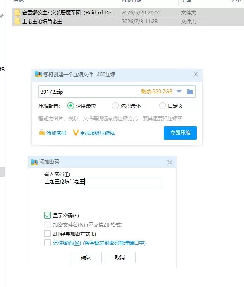Click the 取消 button
The image size is (244, 287).
[x=120, y=257]
